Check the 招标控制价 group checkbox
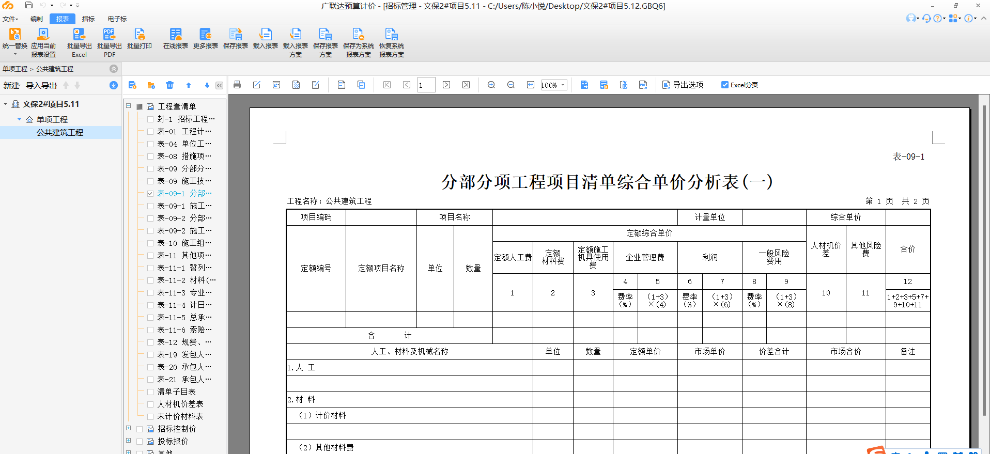 [x=140, y=429]
